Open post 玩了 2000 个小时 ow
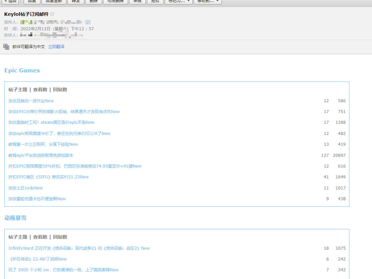 point(63,270)
